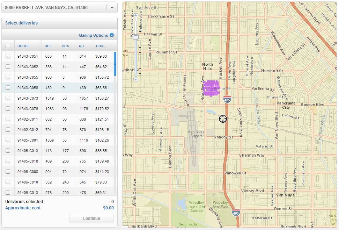This screenshot has width=339, height=230.
Task: Zoom out using the map slider's minus arrow
Action: tap(135, 80)
